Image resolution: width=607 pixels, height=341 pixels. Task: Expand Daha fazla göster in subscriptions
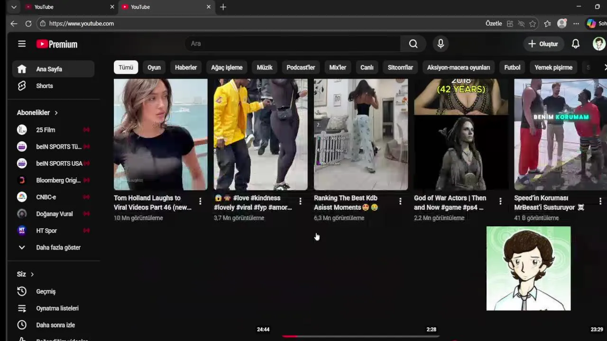(x=53, y=247)
